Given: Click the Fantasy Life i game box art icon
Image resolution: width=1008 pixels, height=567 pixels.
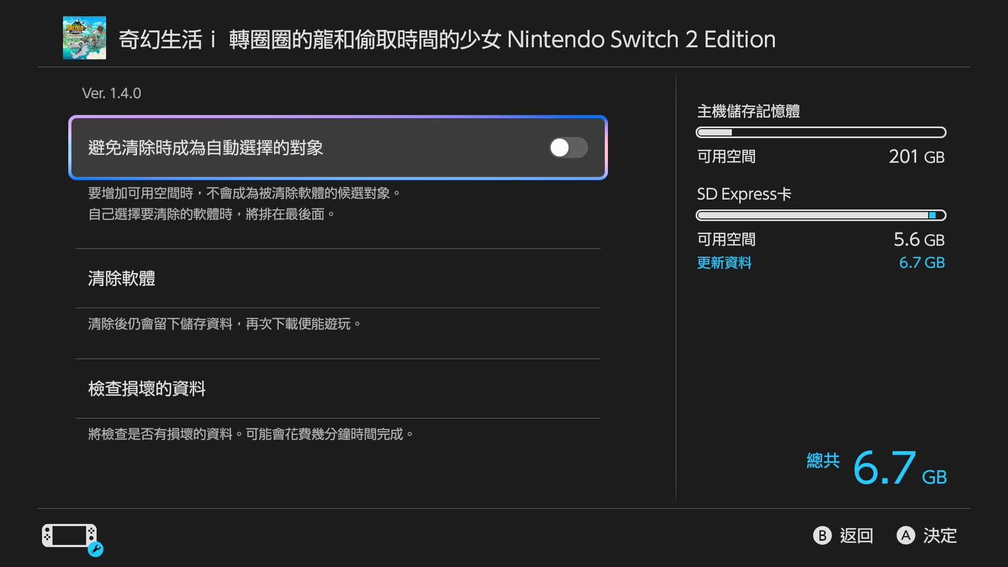Looking at the screenshot, I should pos(84,37).
